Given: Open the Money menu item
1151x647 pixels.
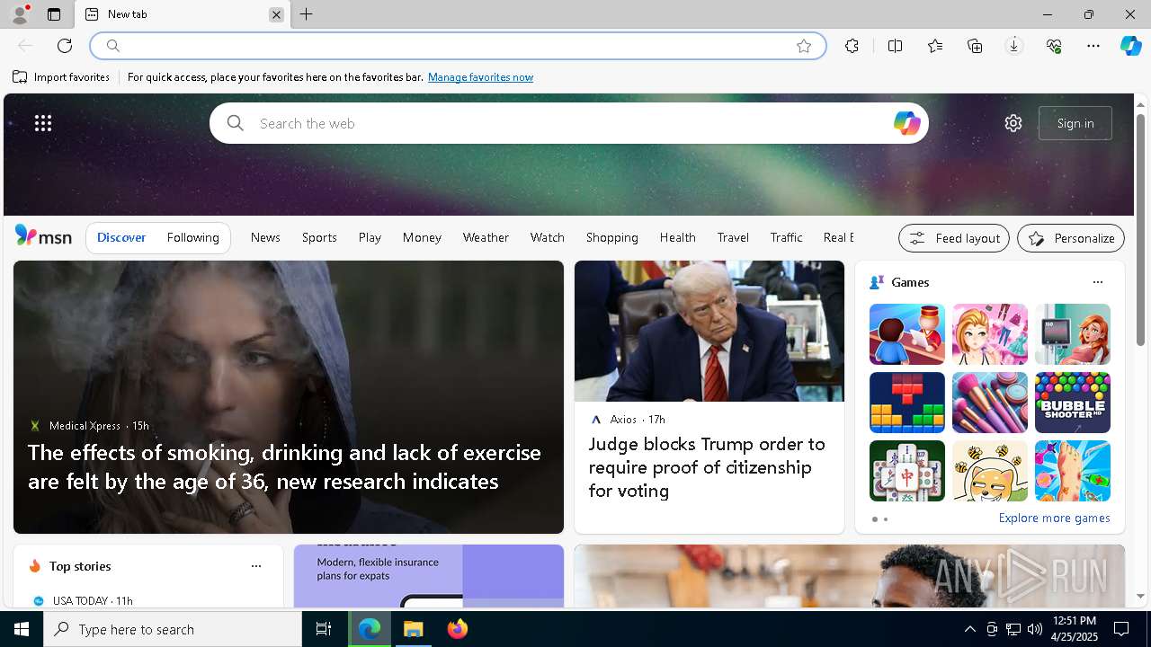Looking at the screenshot, I should click(x=422, y=237).
